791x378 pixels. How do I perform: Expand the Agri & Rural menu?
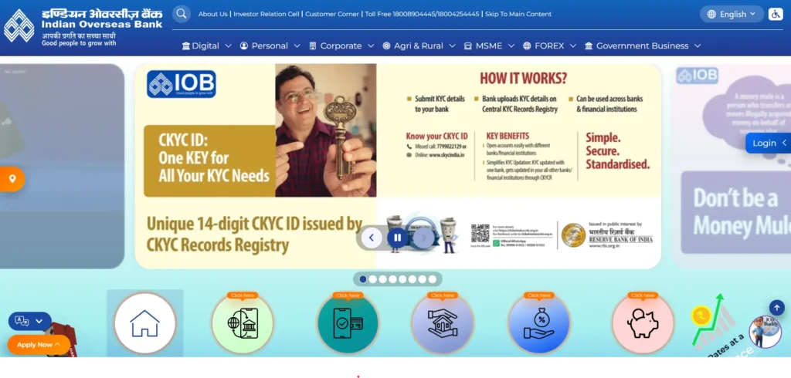point(419,46)
